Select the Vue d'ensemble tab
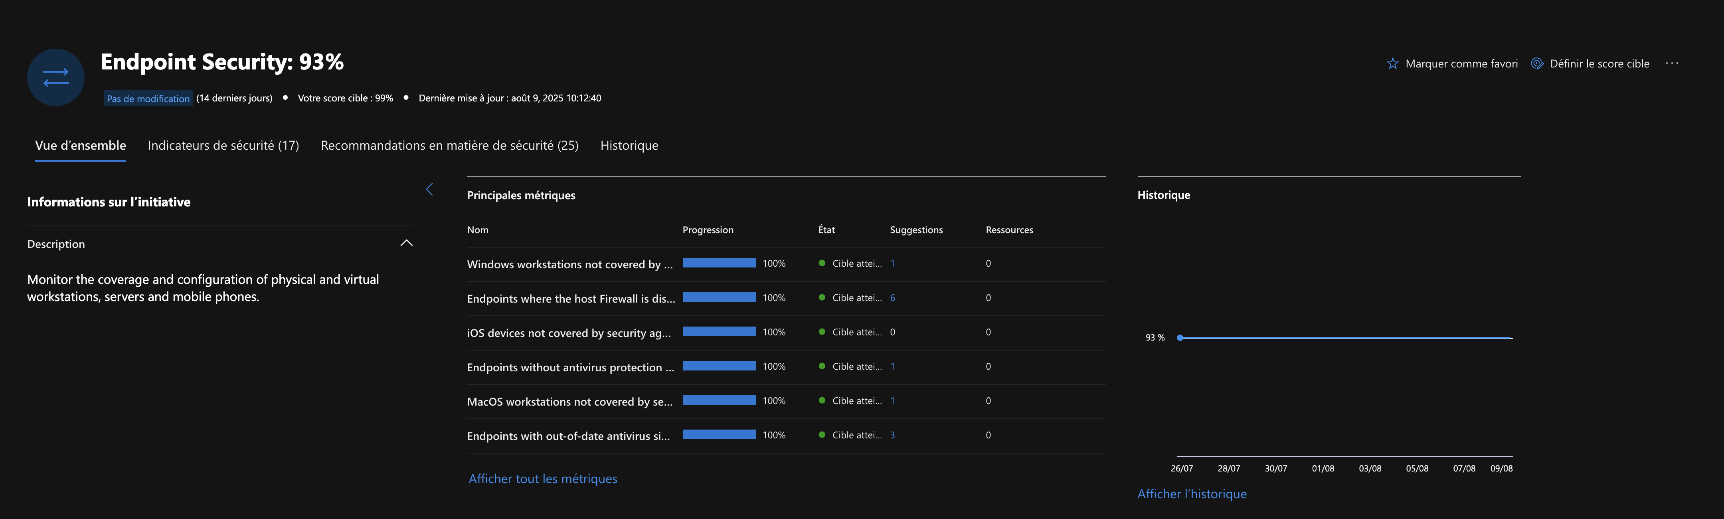The image size is (1724, 519). pyautogui.click(x=80, y=145)
